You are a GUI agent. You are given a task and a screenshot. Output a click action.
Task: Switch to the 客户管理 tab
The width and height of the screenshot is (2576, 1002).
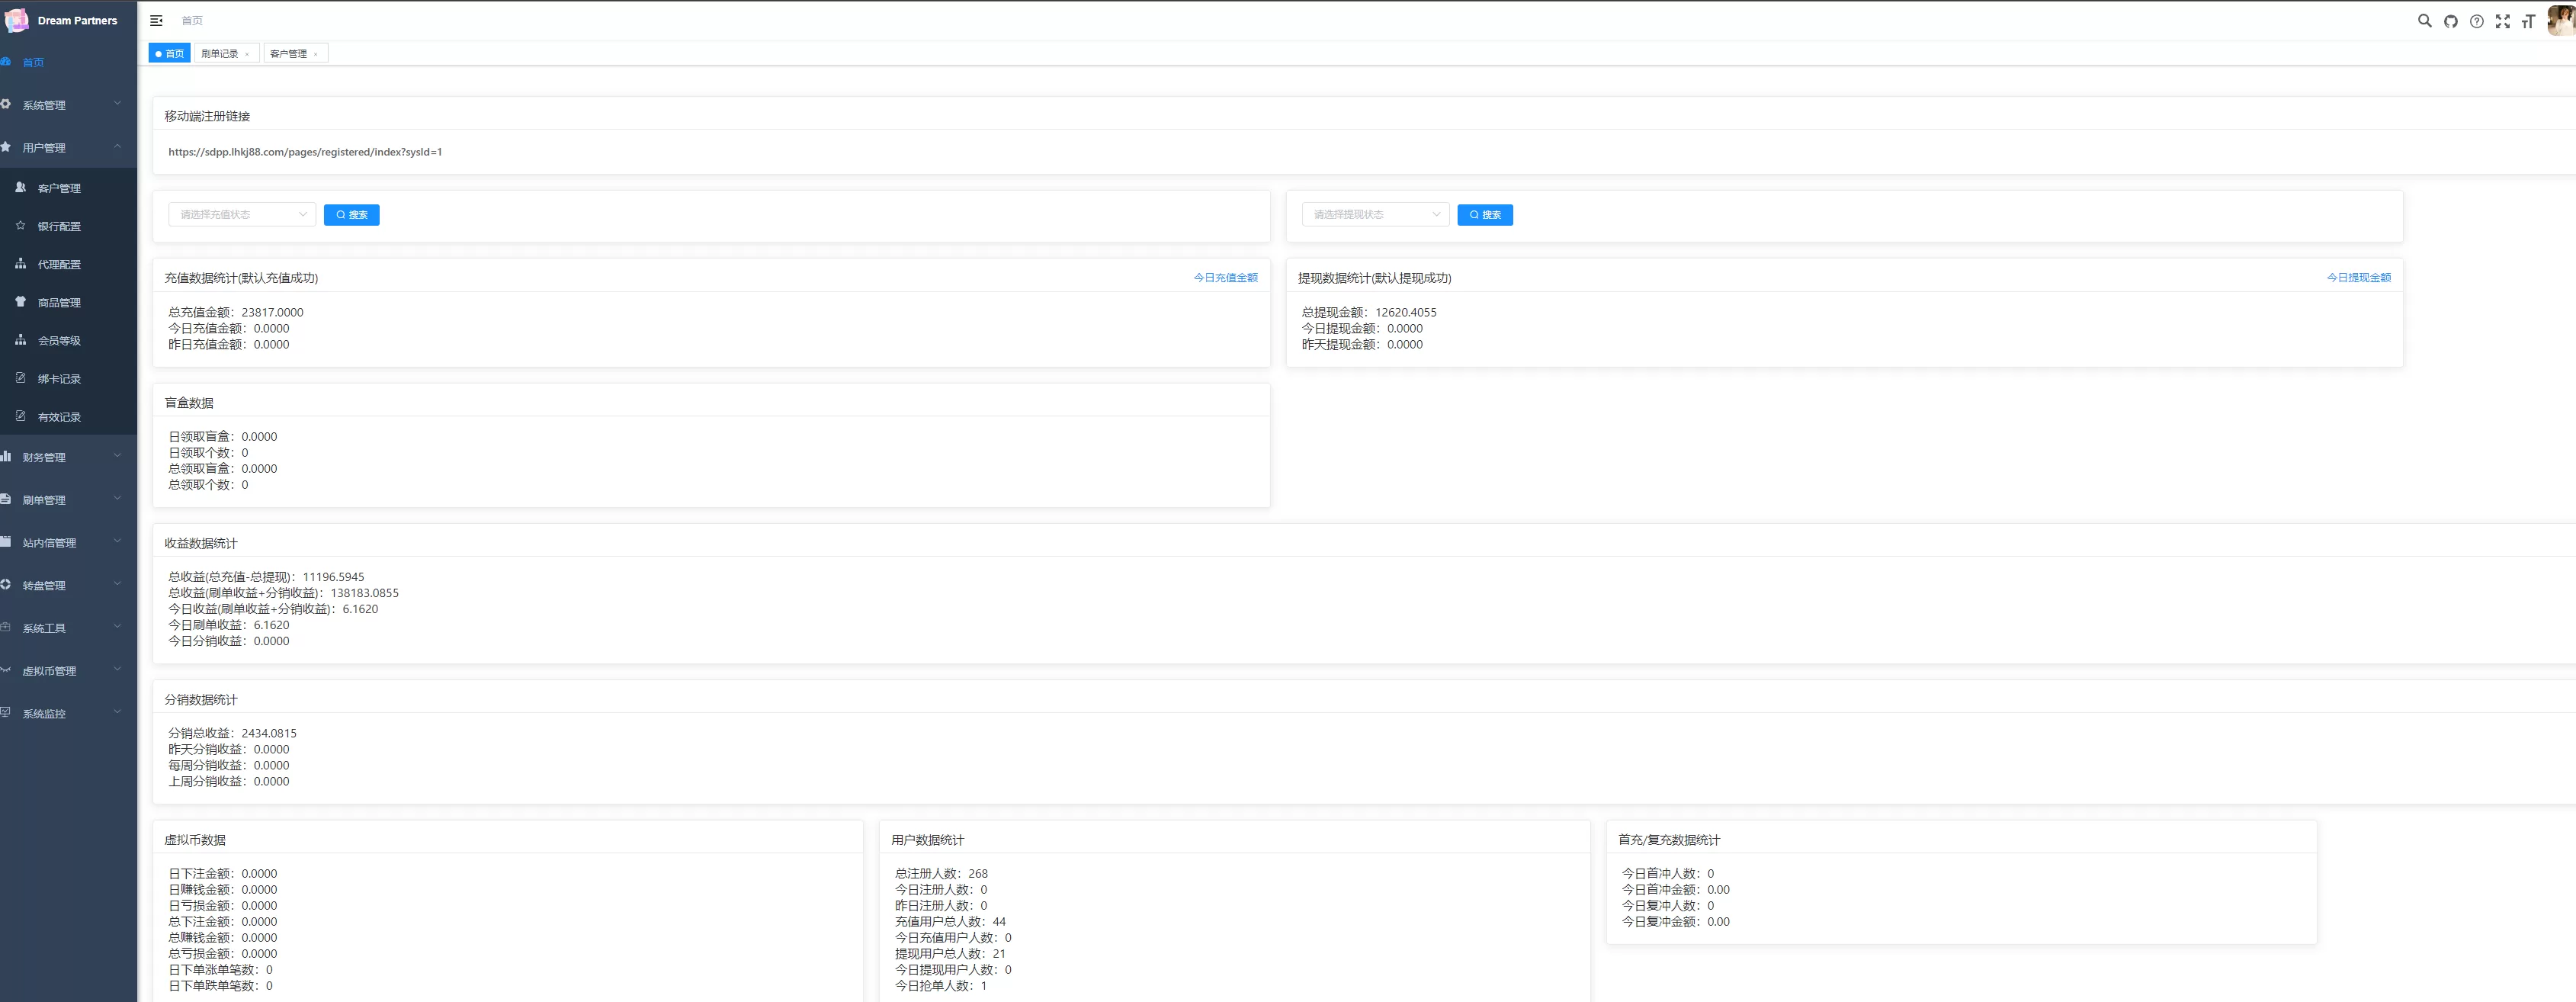(288, 54)
